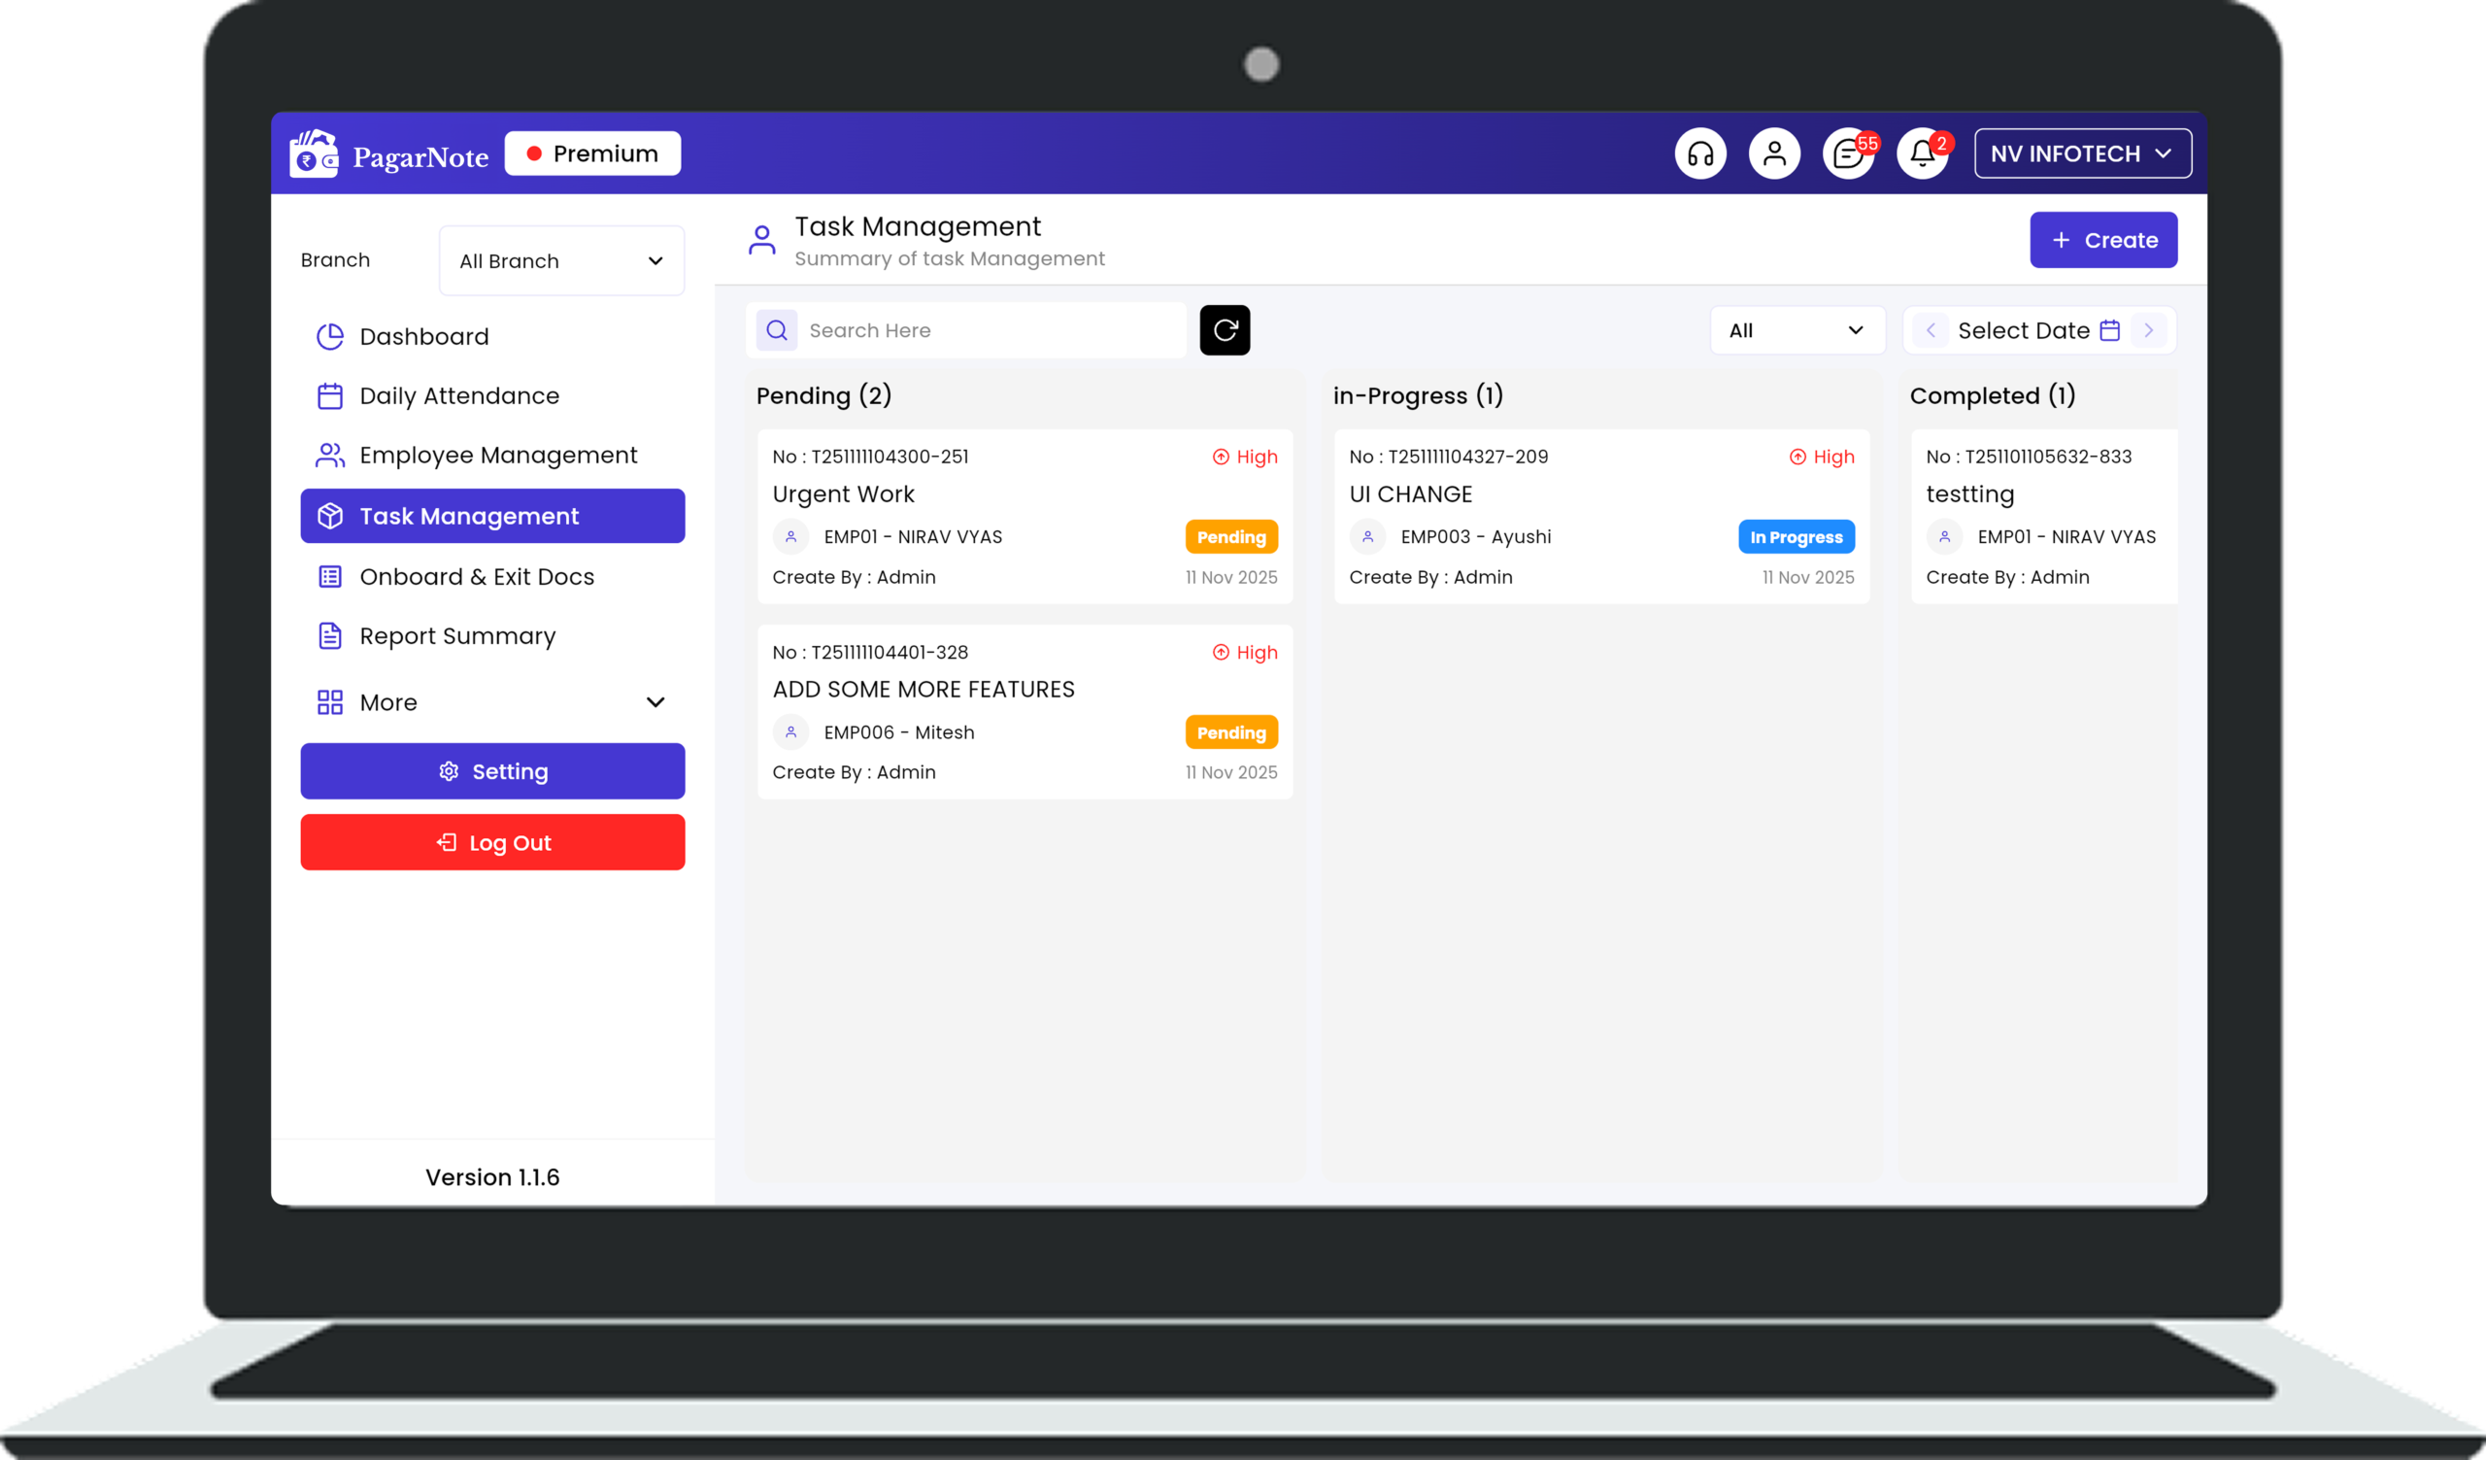Open Employee Management section
Screen dimensions: 2486x1460
pos(497,455)
